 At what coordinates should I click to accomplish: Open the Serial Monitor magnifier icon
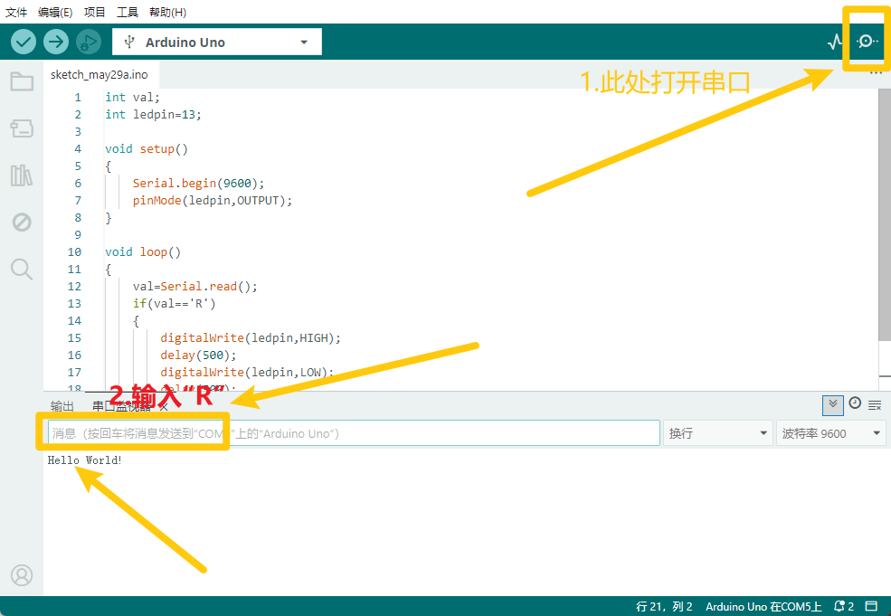point(867,41)
